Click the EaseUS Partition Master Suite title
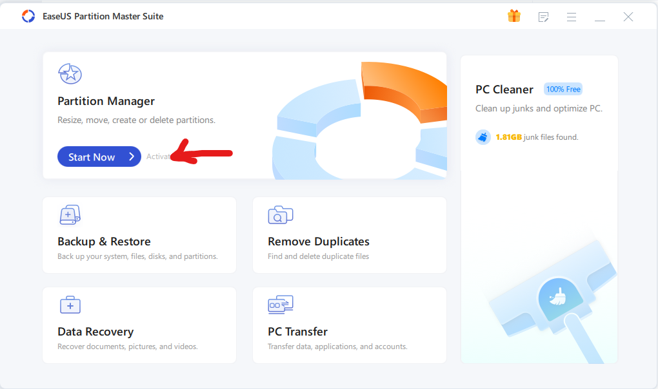Screen dimensions: 658x389 [x=103, y=16]
